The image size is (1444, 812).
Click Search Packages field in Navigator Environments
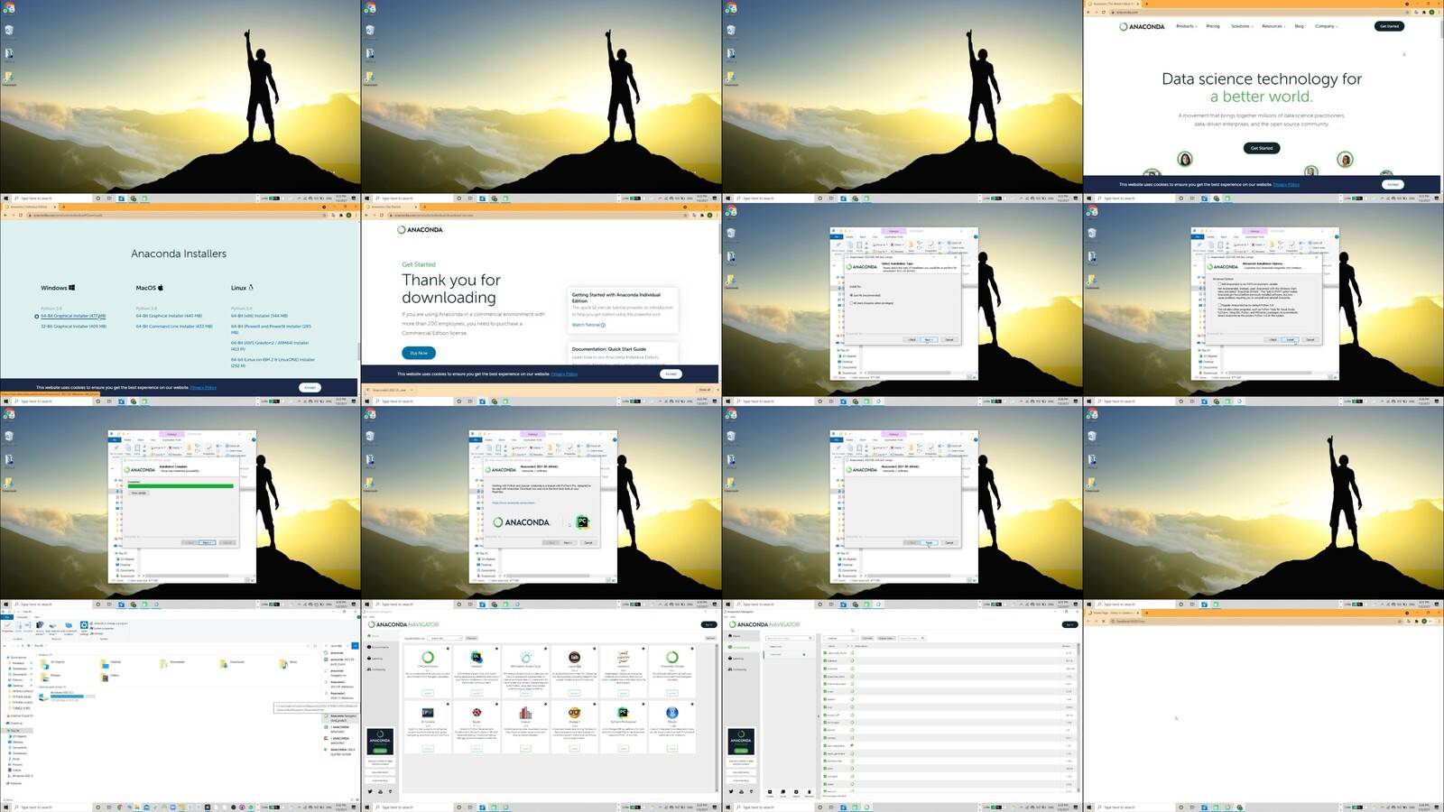click(x=912, y=638)
